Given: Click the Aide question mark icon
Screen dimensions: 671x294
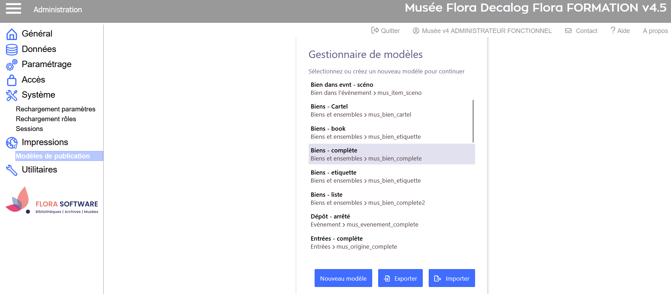Looking at the screenshot, I should 613,31.
